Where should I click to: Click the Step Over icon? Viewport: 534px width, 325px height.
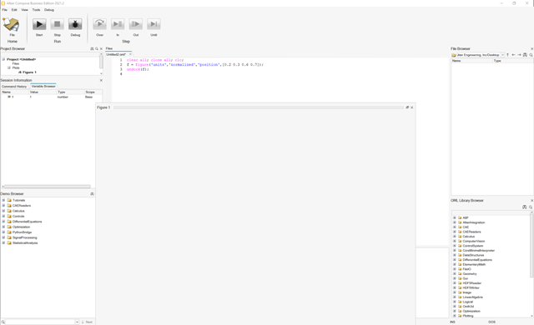tap(99, 24)
